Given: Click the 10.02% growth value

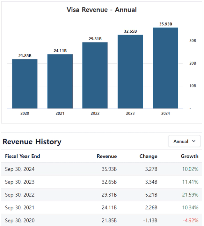Looking at the screenshot, I should click(x=190, y=169).
